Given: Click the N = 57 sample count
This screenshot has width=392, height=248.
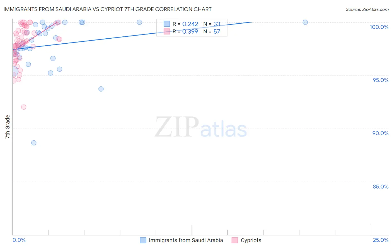Looking at the screenshot, I should point(212,31).
